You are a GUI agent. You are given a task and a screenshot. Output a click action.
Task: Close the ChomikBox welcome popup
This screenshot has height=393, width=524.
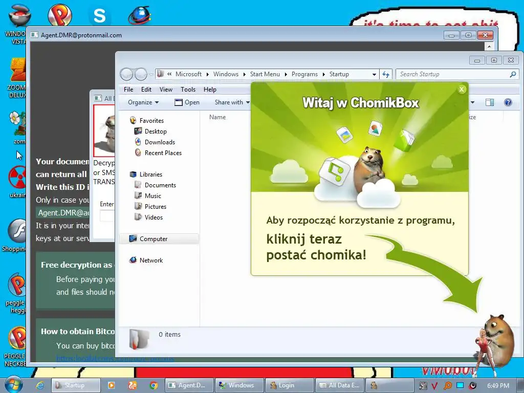[x=462, y=90]
